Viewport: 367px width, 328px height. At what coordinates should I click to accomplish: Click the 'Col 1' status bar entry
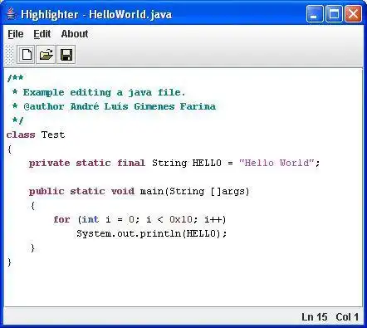tap(347, 317)
